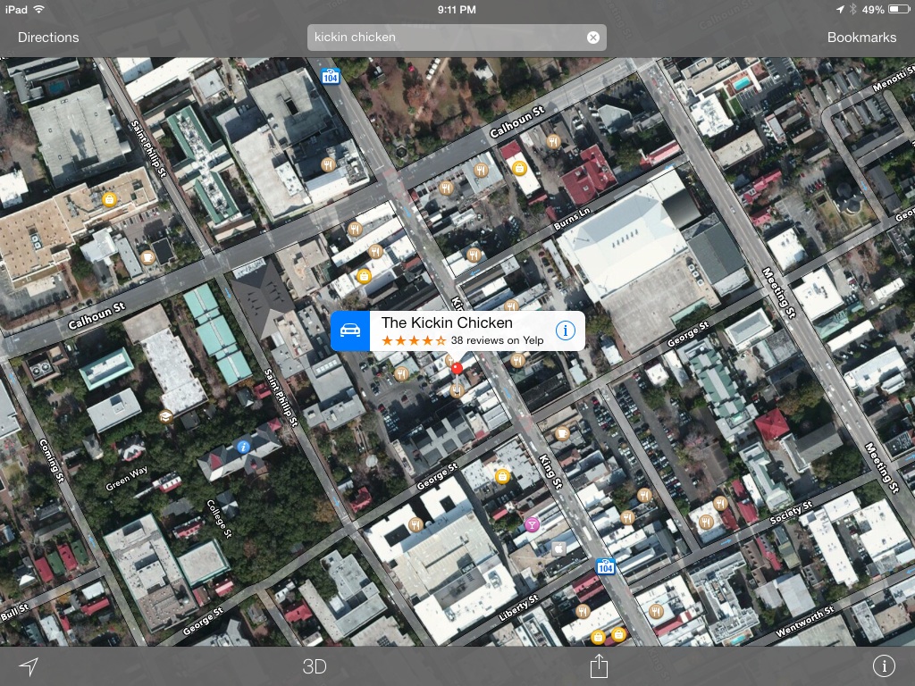Image resolution: width=915 pixels, height=686 pixels.
Task: Open map settings info icon in bottom bar
Action: coord(884,665)
